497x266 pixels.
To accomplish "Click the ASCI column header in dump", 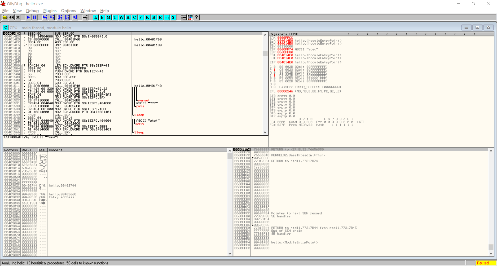I will [43, 150].
